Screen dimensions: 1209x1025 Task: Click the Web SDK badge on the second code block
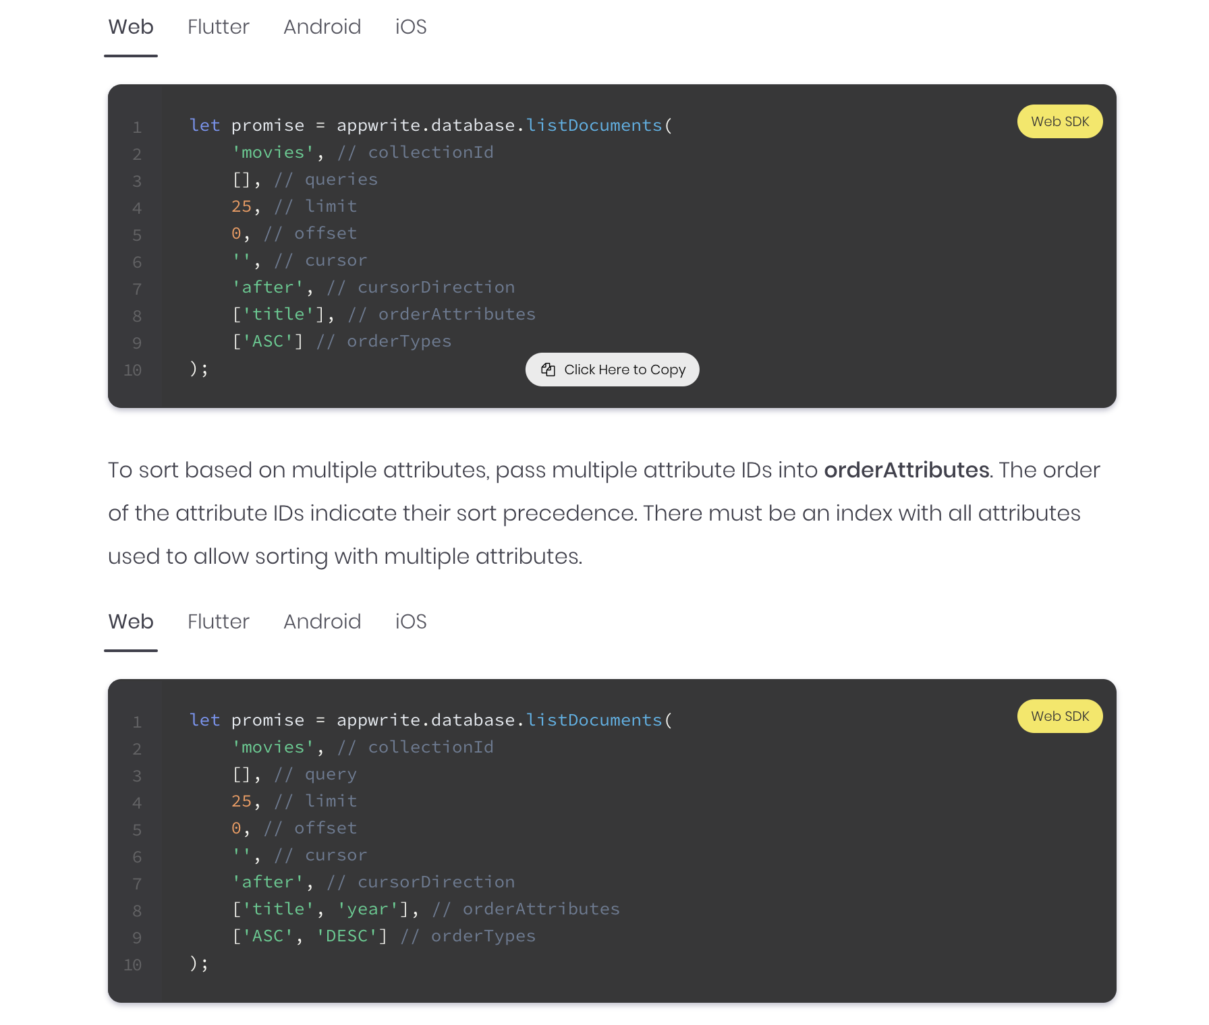point(1060,716)
